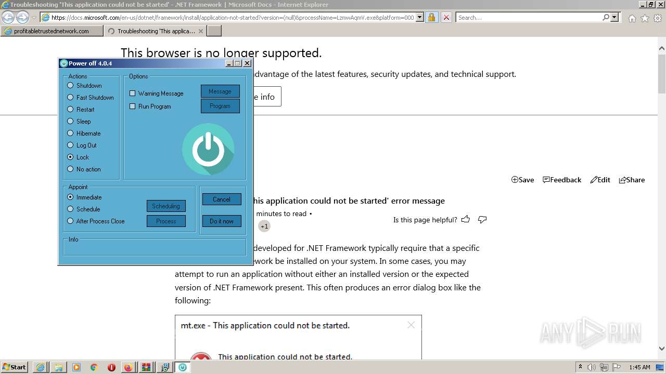Click the network tray icon
Viewport: 666px width, 374px height.
click(x=604, y=367)
